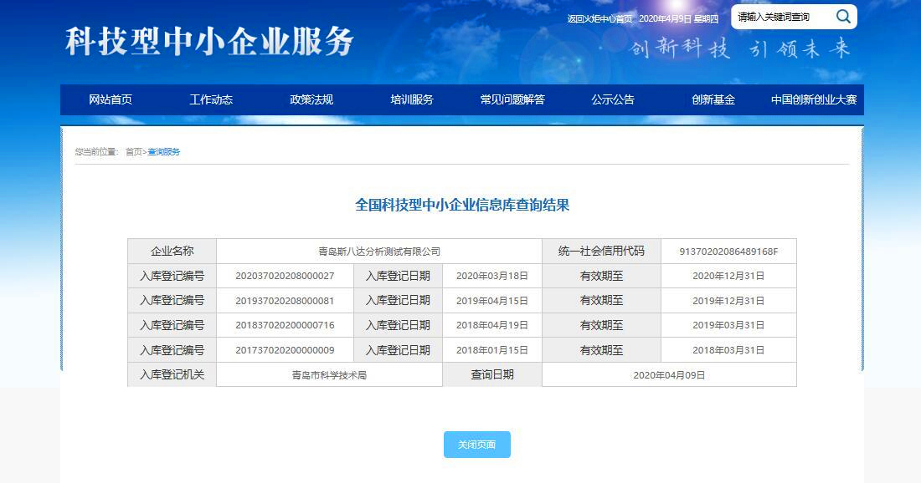Open the 工作动态 menu item
The image size is (921, 483).
(211, 99)
